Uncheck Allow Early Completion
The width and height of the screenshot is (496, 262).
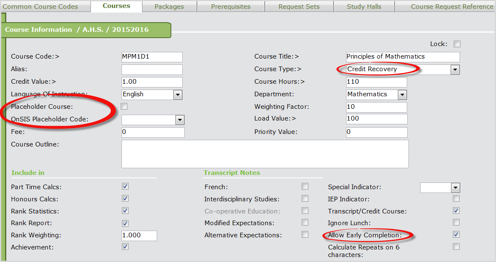coord(456,234)
